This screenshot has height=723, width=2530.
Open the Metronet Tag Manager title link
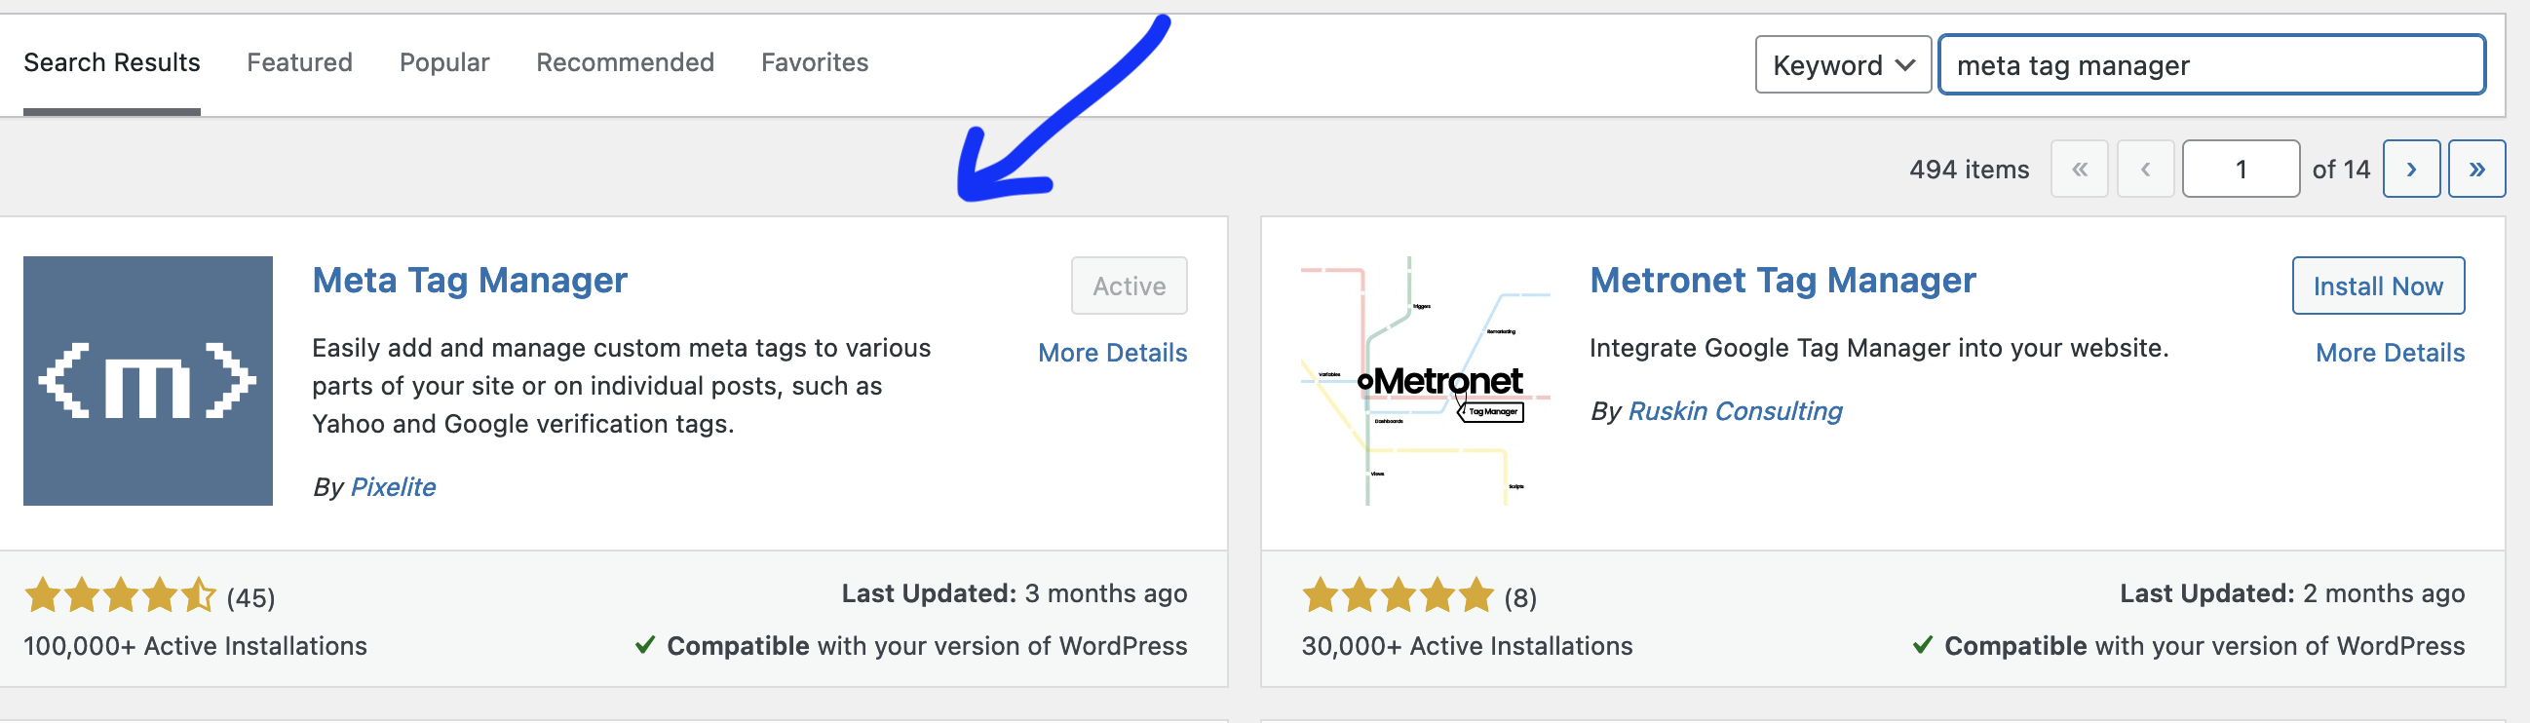pyautogui.click(x=1782, y=281)
